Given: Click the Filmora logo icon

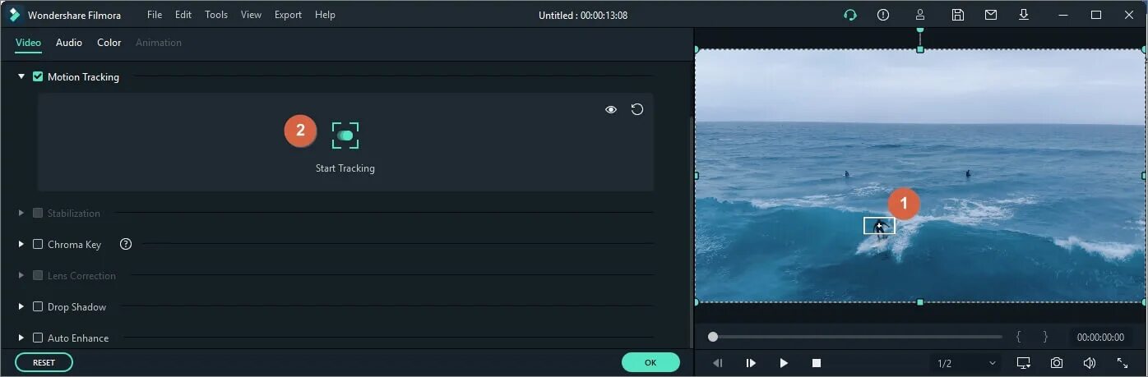Looking at the screenshot, I should pos(14,15).
